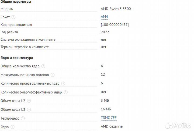Select the thread count value 12
This screenshot has height=132, width=194.
(x=103, y=74)
